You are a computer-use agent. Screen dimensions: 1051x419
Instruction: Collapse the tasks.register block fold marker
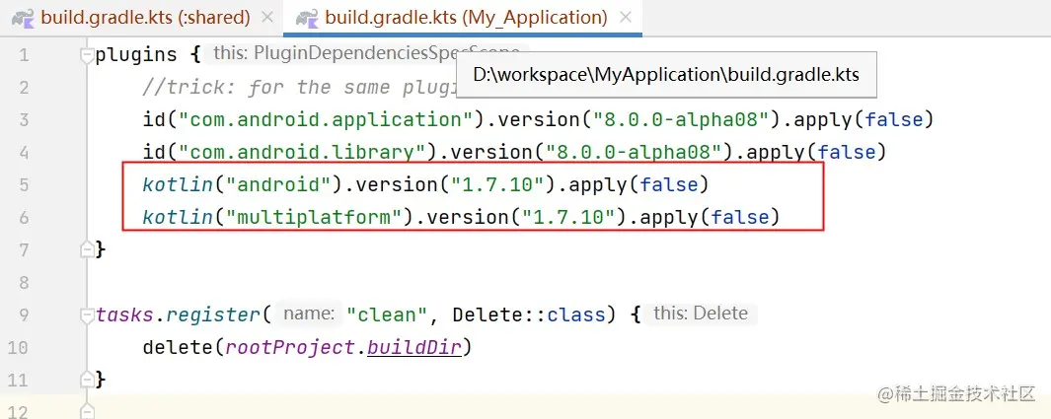tap(87, 314)
